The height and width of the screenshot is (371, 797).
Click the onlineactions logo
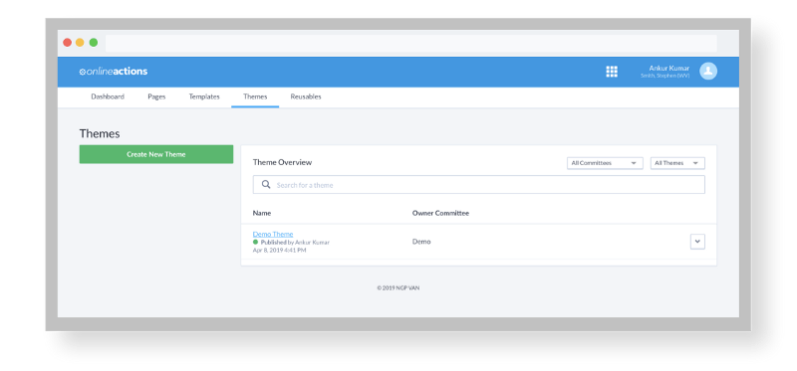pyautogui.click(x=114, y=72)
